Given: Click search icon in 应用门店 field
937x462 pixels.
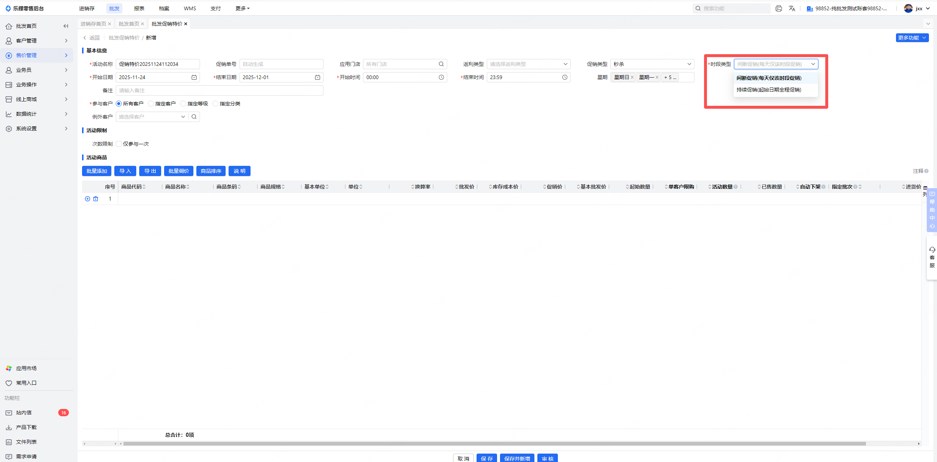Looking at the screenshot, I should pos(441,64).
